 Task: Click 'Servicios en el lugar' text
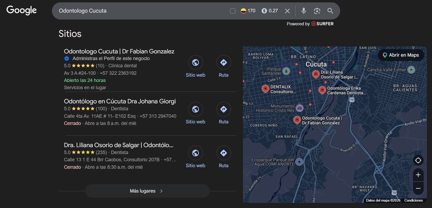[x=85, y=88]
